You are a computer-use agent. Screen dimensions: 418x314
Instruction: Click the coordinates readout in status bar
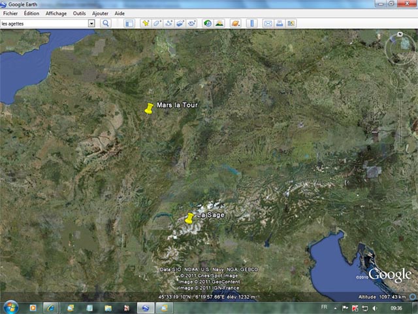pyautogui.click(x=207, y=297)
